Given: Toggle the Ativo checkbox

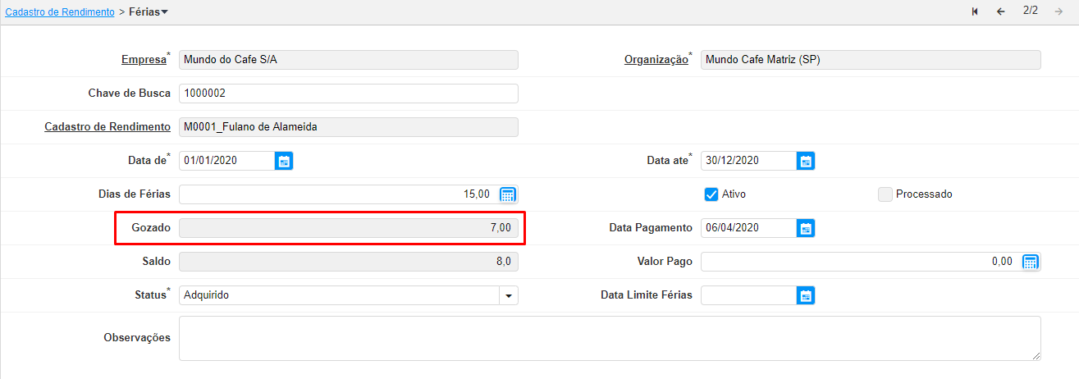Looking at the screenshot, I should (x=711, y=194).
